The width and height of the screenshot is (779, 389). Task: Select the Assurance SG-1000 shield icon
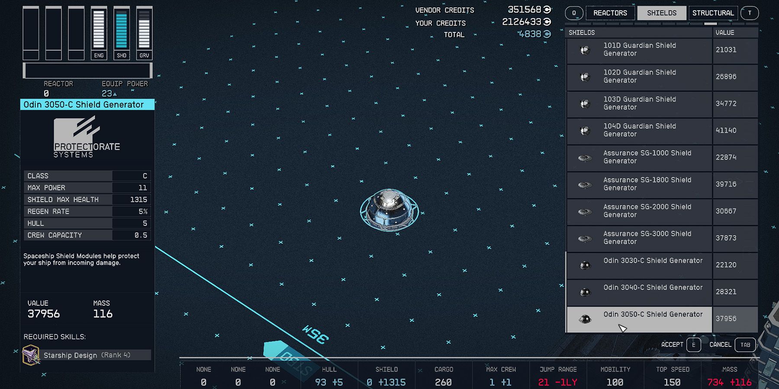point(585,158)
